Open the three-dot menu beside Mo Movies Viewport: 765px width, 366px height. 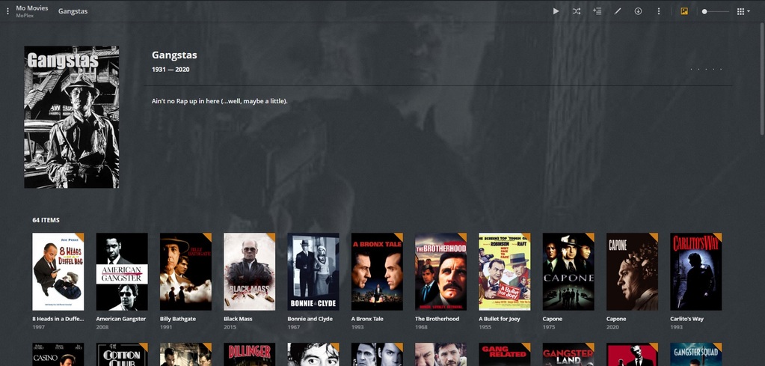coord(7,11)
